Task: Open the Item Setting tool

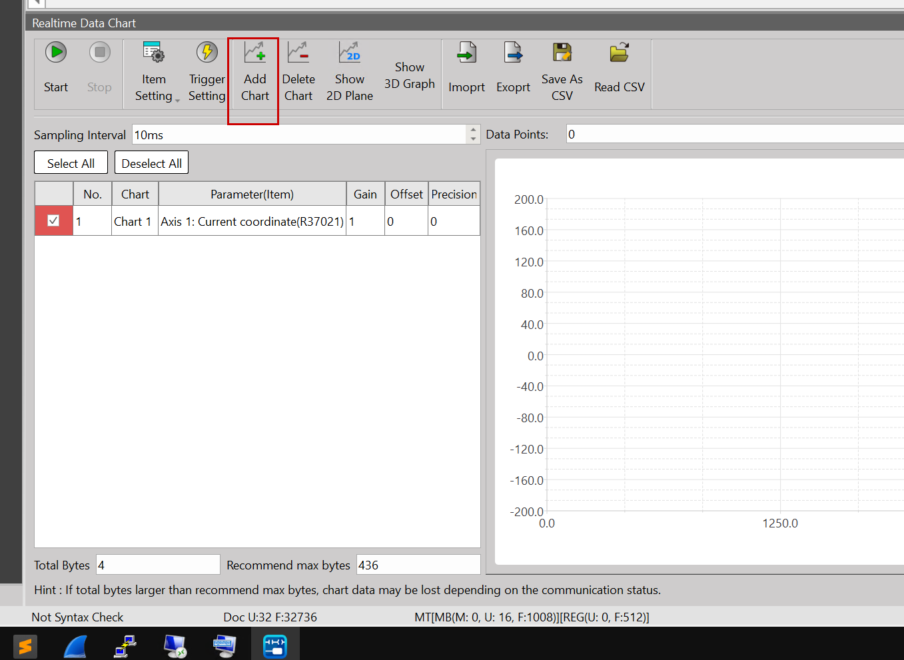Action: (153, 53)
